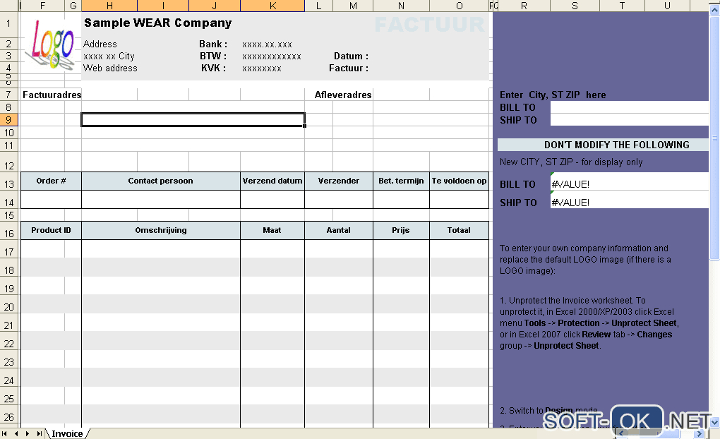Click the 'Contact persoon' header cell
The image size is (720, 439).
(x=161, y=181)
